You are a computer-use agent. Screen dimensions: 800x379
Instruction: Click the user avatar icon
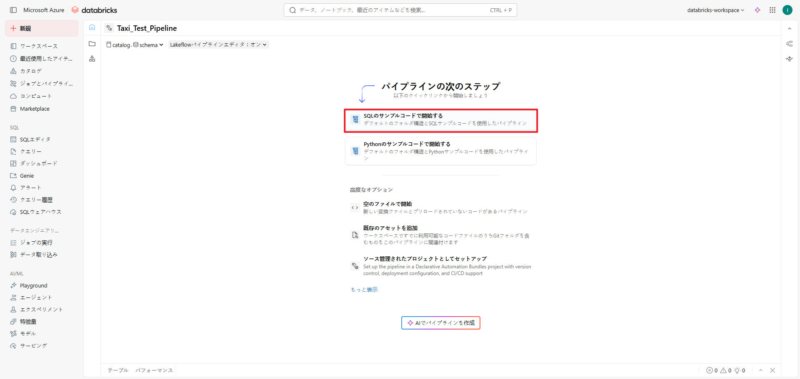point(787,10)
